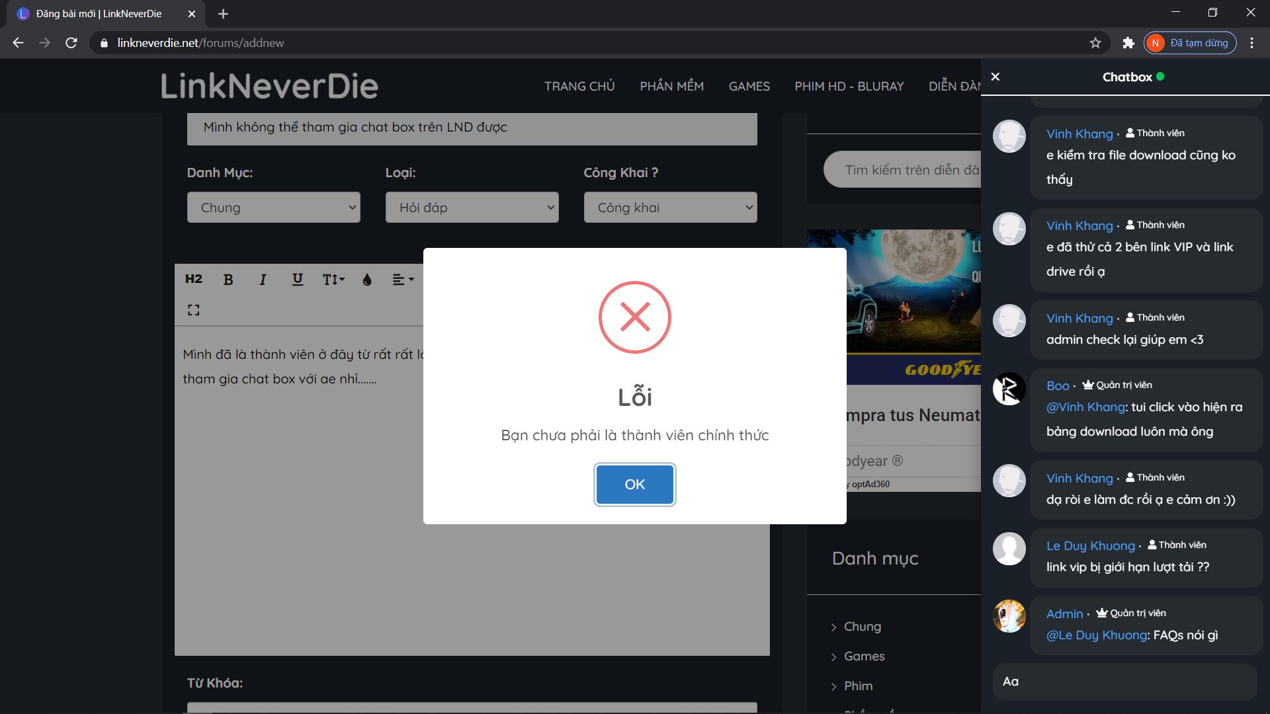Click the H2 heading format icon
The height and width of the screenshot is (714, 1270).
coord(193,279)
